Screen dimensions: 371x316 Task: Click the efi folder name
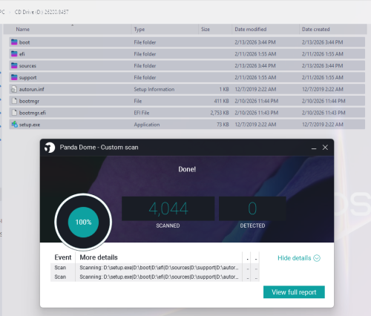click(x=22, y=54)
